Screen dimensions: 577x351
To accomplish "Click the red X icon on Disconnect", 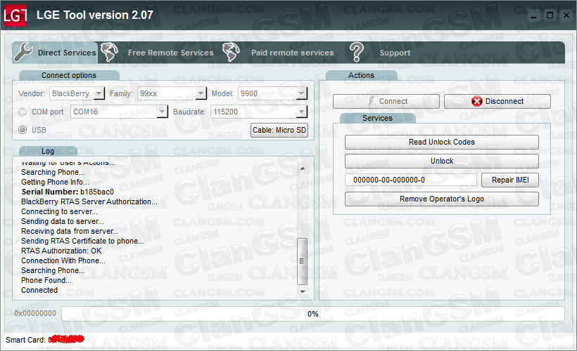I will [477, 101].
